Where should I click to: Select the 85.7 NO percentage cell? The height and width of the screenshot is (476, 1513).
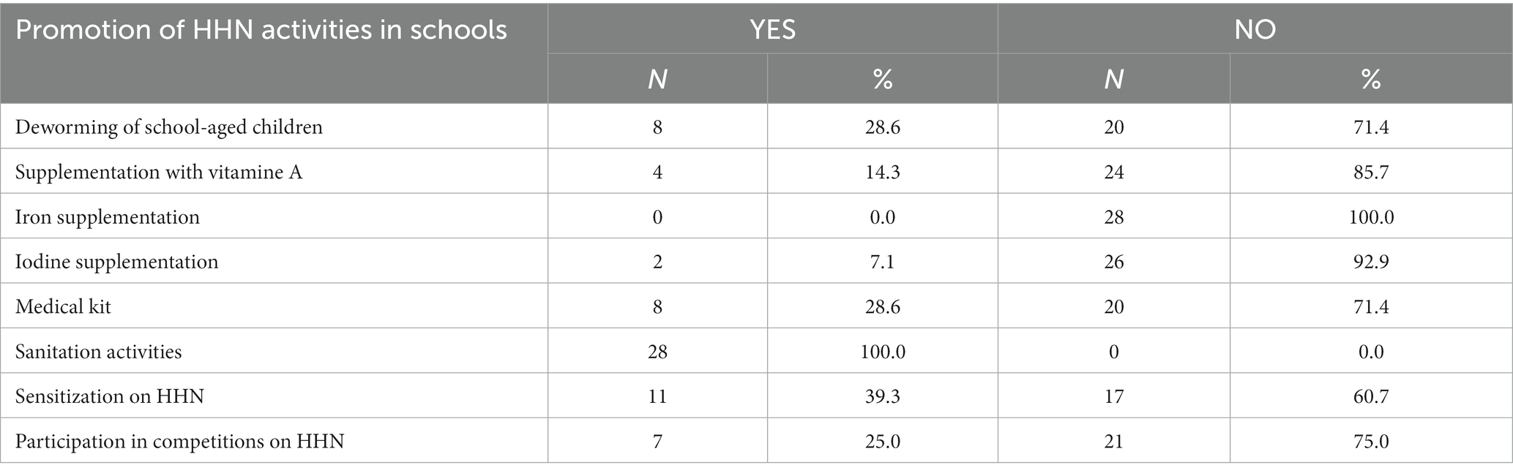pos(1371,172)
